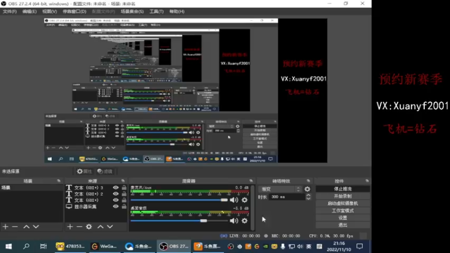This screenshot has height=253, width=450.
Task: Open source properties gear in sources toolbar
Action: pos(89,227)
